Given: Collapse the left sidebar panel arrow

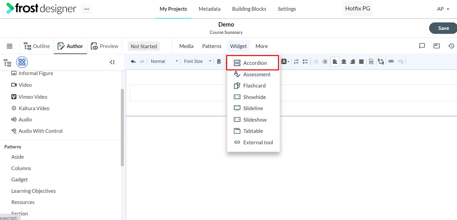Looking at the screenshot, I should pos(112,62).
